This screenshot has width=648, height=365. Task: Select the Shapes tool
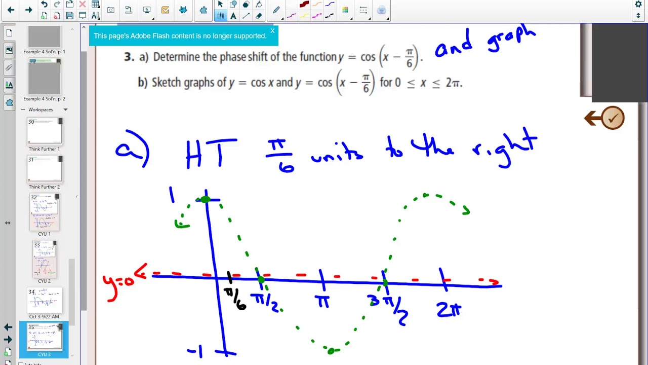click(x=233, y=5)
